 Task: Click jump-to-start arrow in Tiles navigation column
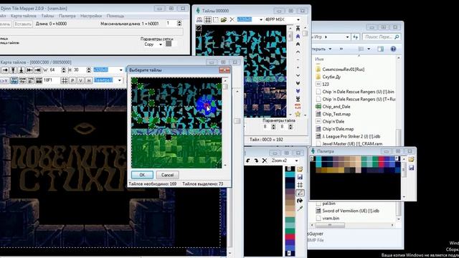(298, 29)
